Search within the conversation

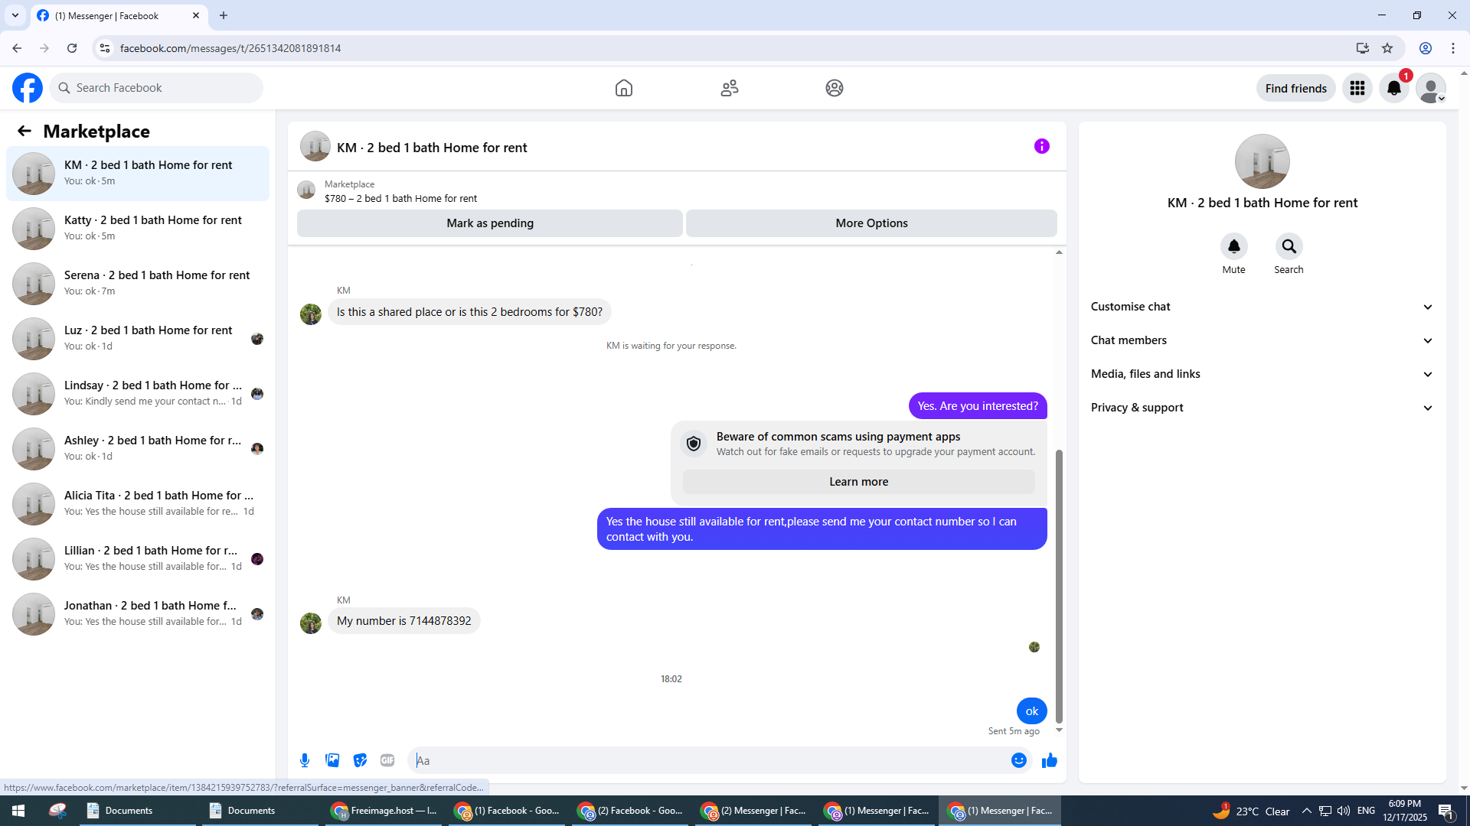point(1289,246)
